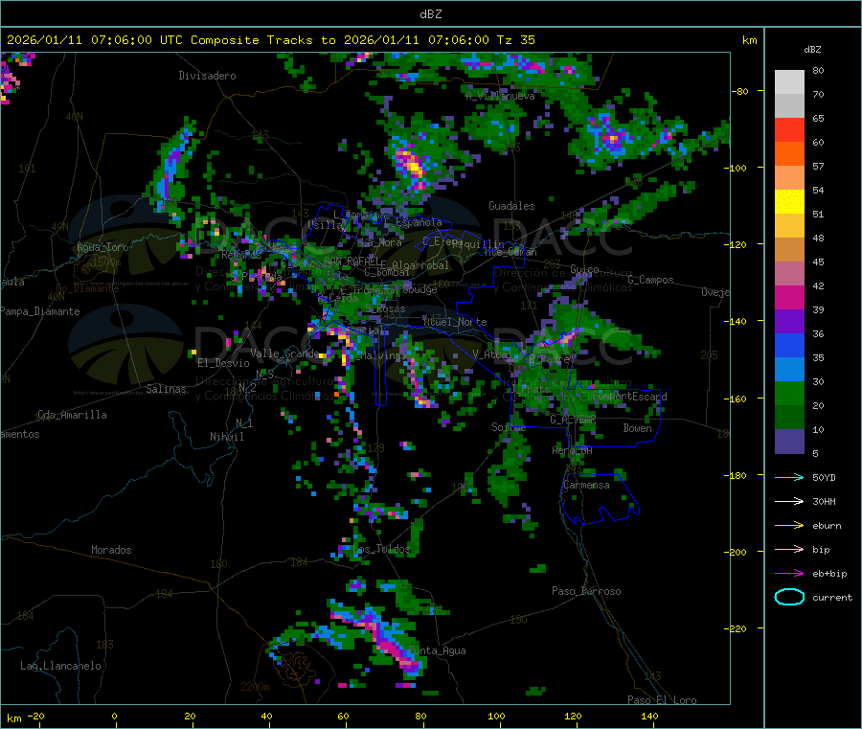Select the orange 57–60 dBZ swatch
This screenshot has width=862, height=729.
tap(789, 154)
